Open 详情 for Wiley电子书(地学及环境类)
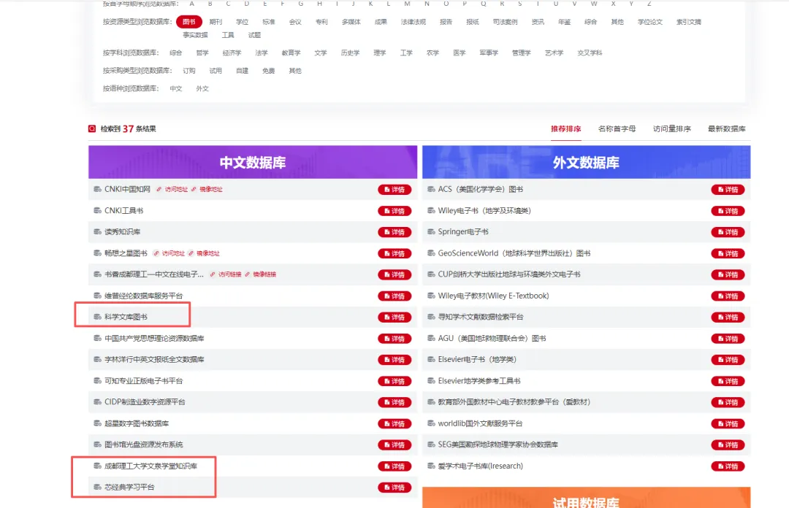 728,211
